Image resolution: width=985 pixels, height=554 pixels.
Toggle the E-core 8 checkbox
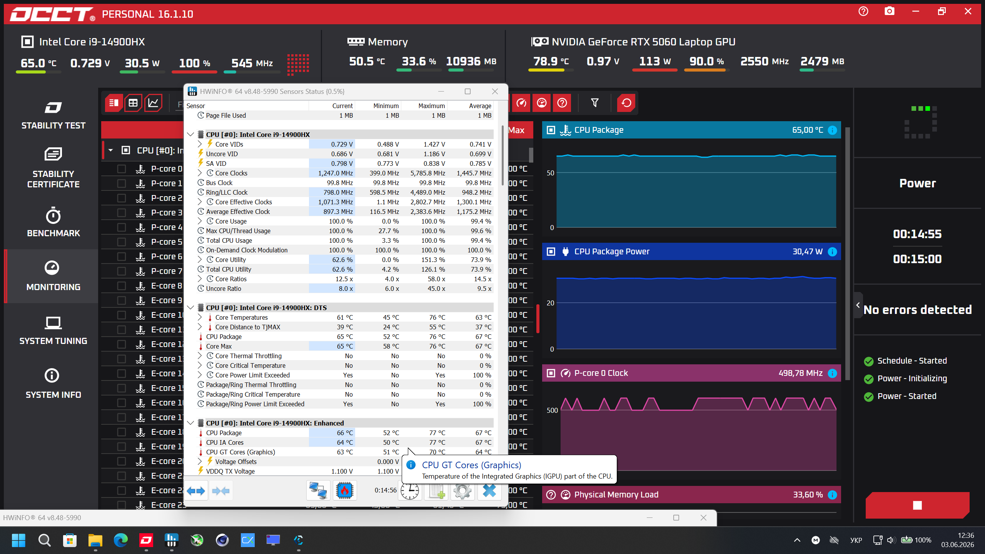point(122,286)
